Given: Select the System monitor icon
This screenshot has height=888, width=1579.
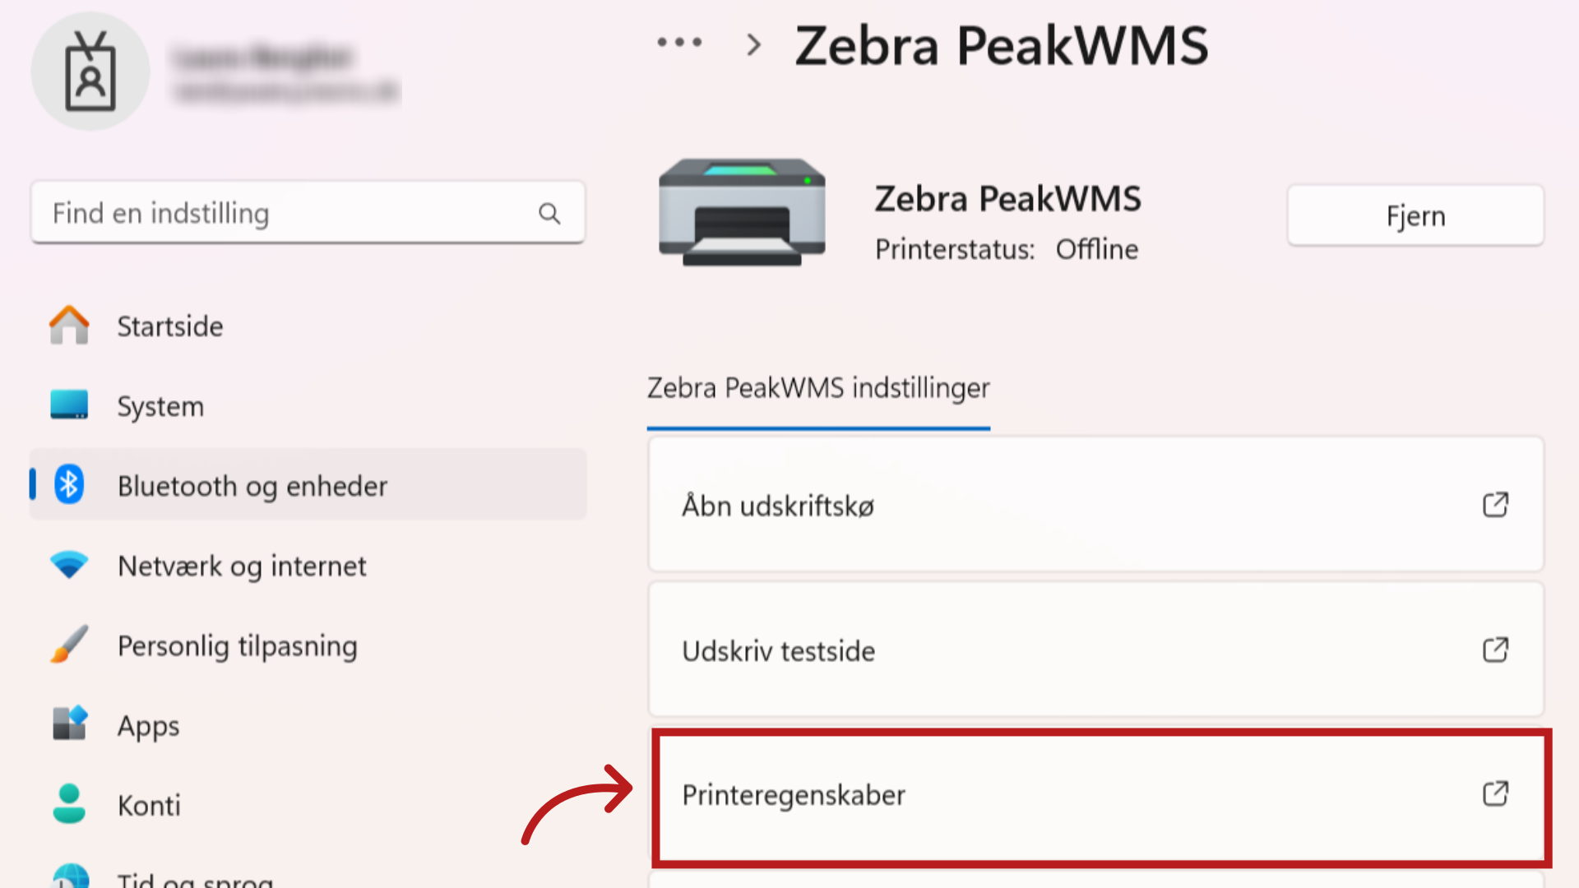Looking at the screenshot, I should [69, 405].
